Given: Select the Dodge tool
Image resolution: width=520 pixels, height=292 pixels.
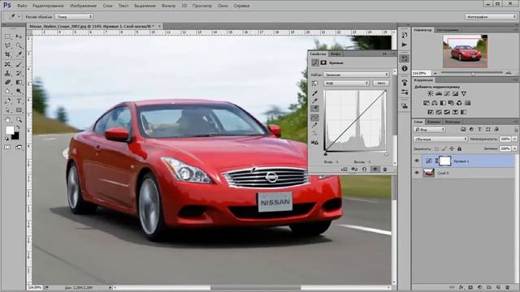Looking at the screenshot, I should click(x=19, y=92).
